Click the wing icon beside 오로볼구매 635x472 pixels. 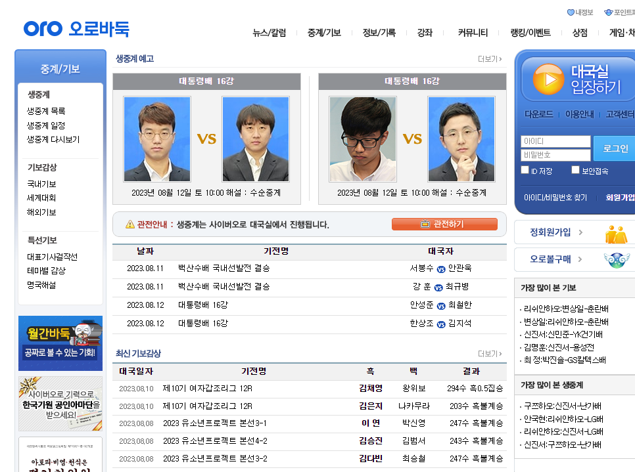pyautogui.click(x=617, y=259)
